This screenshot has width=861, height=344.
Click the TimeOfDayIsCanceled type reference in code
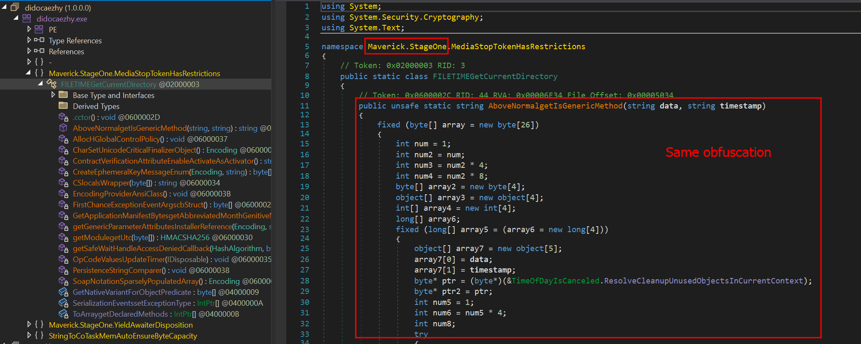tap(555, 281)
